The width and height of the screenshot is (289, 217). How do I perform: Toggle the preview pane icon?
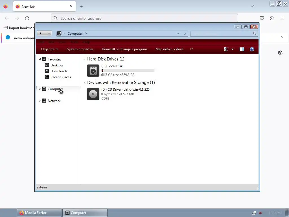point(242,49)
